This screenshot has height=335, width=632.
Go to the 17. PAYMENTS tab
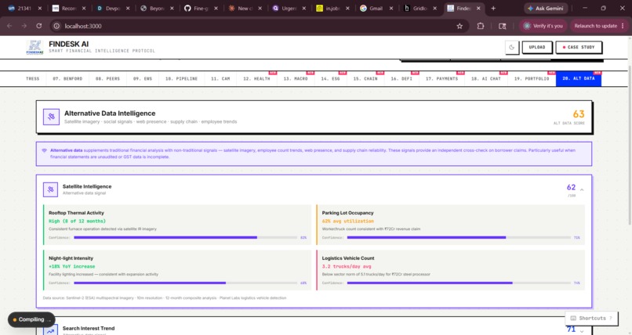(x=441, y=79)
